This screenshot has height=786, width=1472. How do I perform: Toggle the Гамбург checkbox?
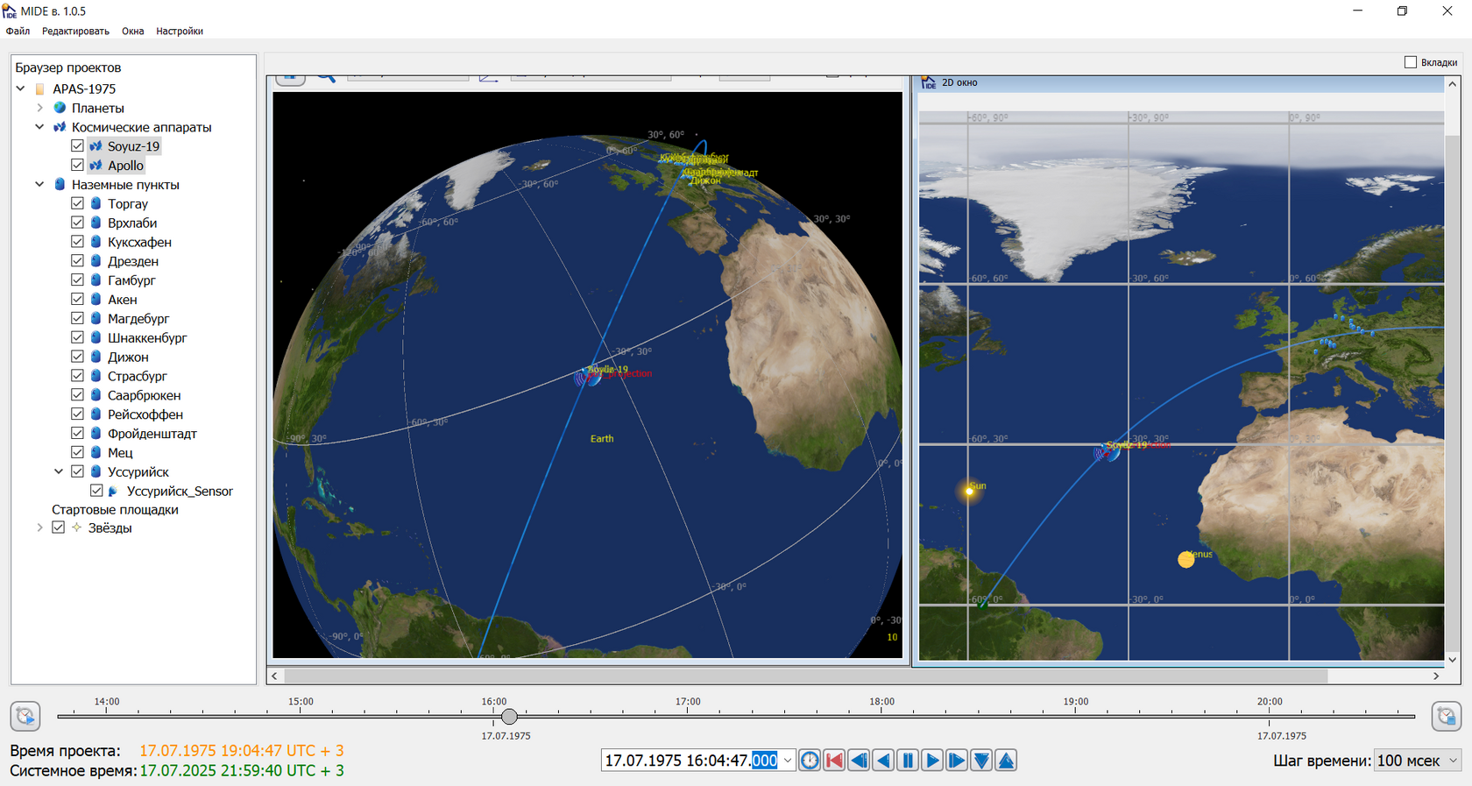click(77, 280)
